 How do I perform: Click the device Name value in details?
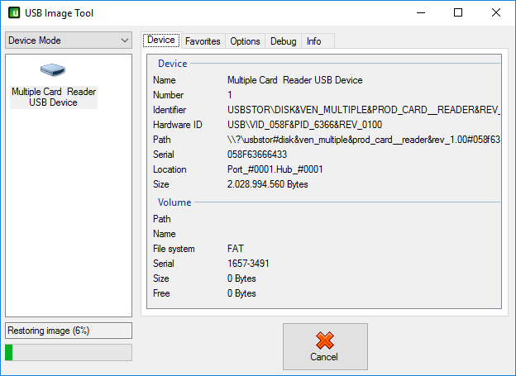click(295, 80)
